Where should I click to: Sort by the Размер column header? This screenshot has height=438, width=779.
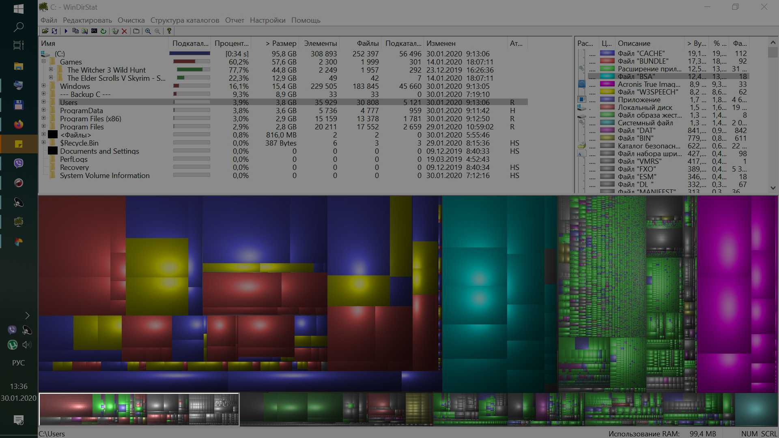tap(281, 43)
